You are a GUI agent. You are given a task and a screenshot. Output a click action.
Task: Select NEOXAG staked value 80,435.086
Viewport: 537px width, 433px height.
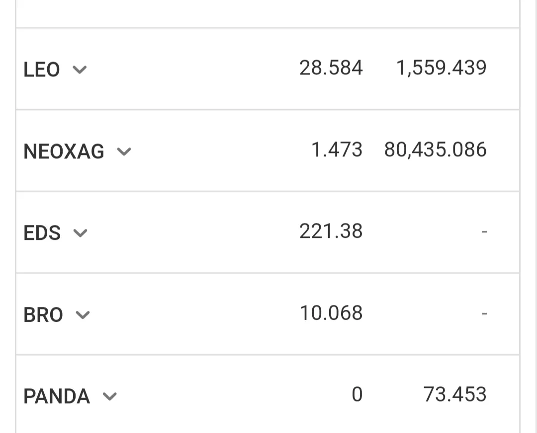click(x=435, y=150)
